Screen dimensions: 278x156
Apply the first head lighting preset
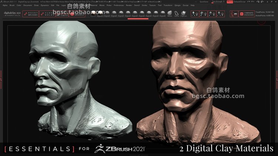coord(195,14)
